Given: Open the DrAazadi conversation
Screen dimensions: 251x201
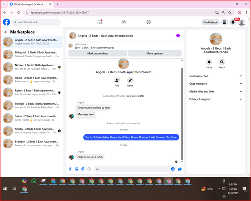Looking at the screenshot, I should tap(32, 54).
